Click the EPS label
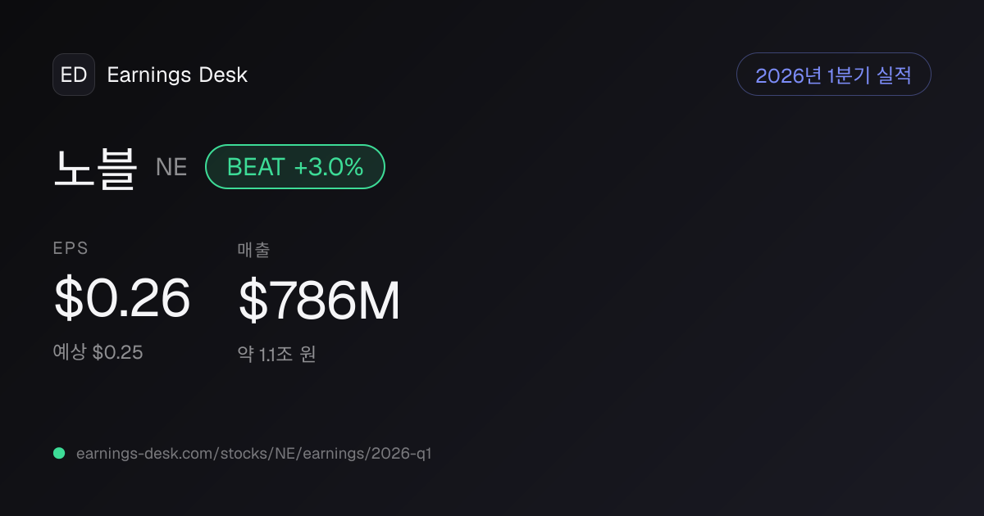This screenshot has width=984, height=516. 71,249
